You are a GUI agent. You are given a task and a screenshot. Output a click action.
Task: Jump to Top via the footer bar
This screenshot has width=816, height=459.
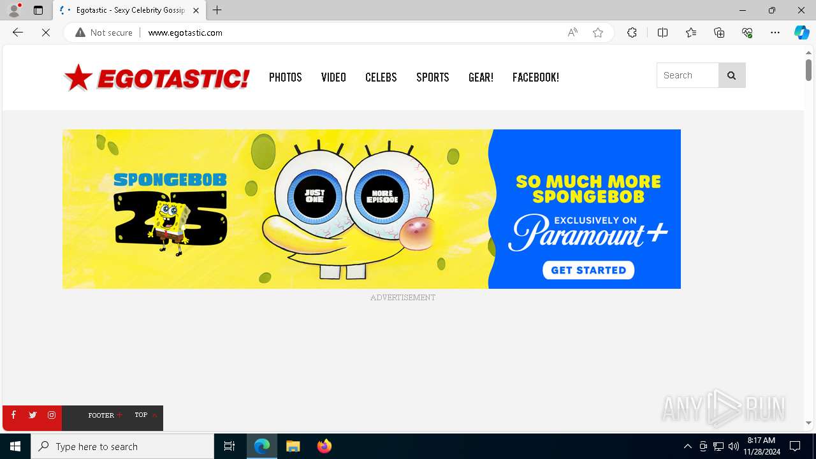(146, 415)
